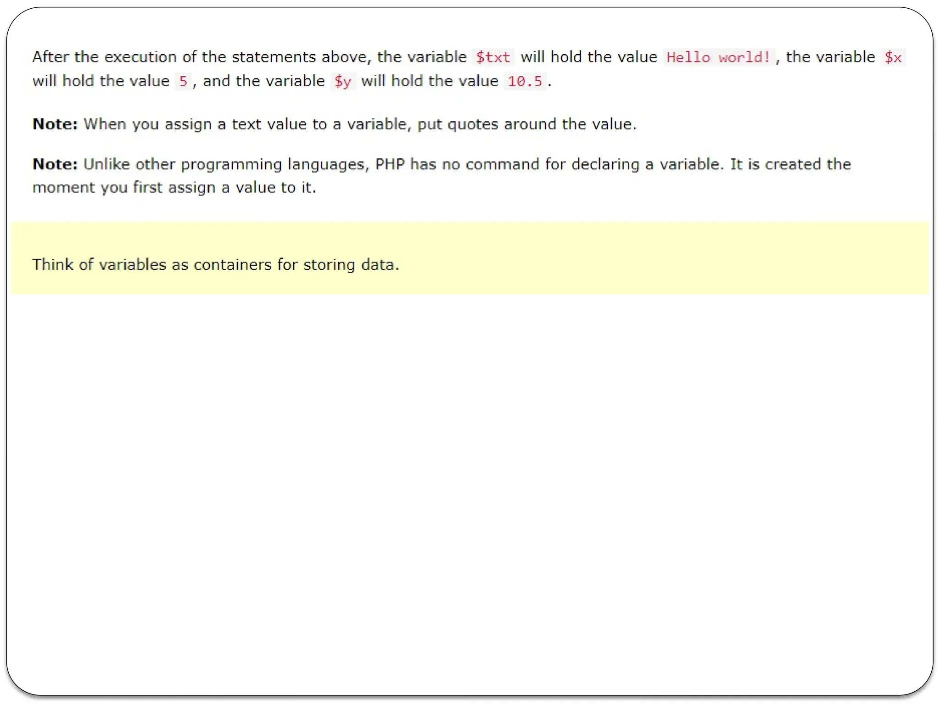
Task: Click the 10.5 code value
Action: [525, 82]
